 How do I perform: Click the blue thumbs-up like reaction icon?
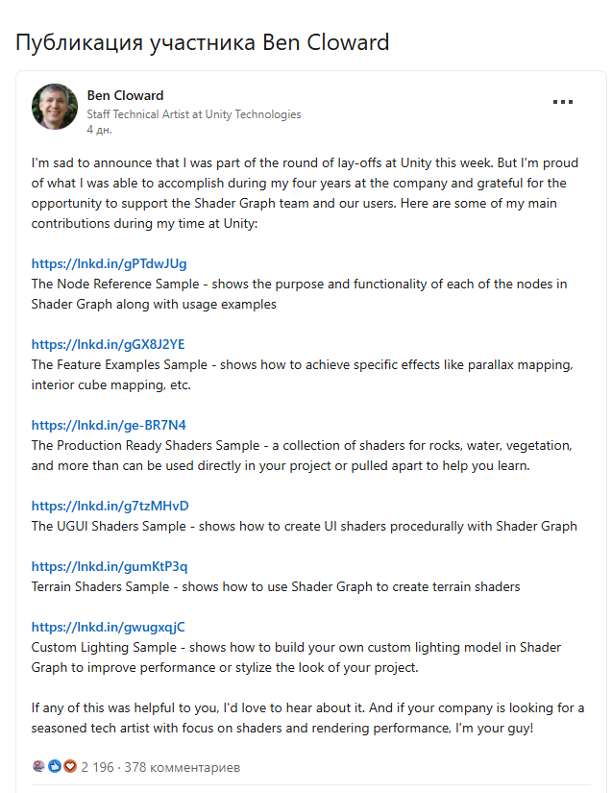coord(54,767)
